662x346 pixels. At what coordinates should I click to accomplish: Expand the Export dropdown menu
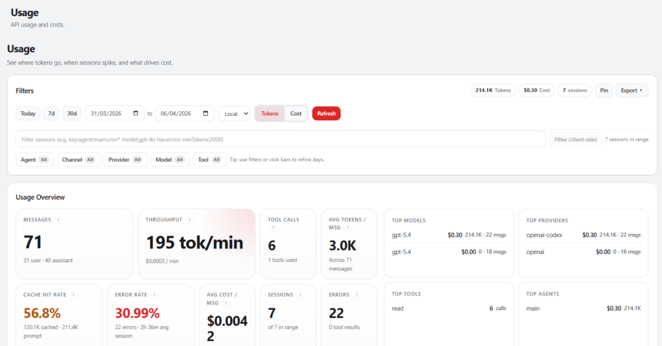(x=632, y=91)
